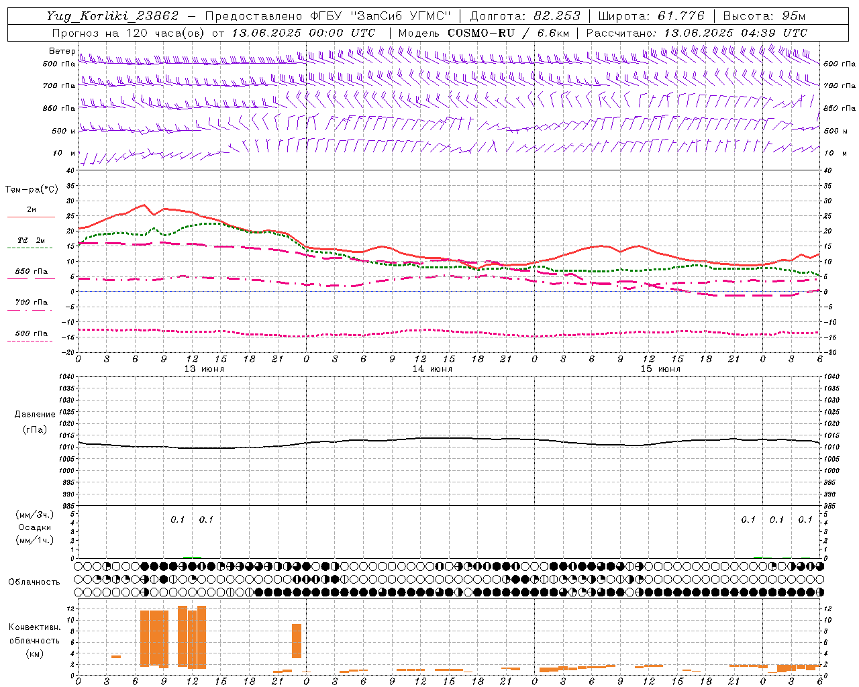Click the red 2м legend line

click(31, 217)
